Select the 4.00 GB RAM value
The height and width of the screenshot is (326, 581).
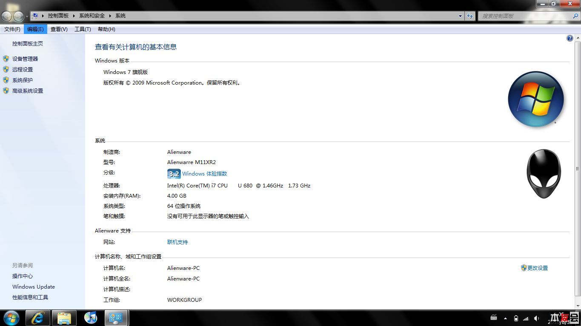click(177, 196)
